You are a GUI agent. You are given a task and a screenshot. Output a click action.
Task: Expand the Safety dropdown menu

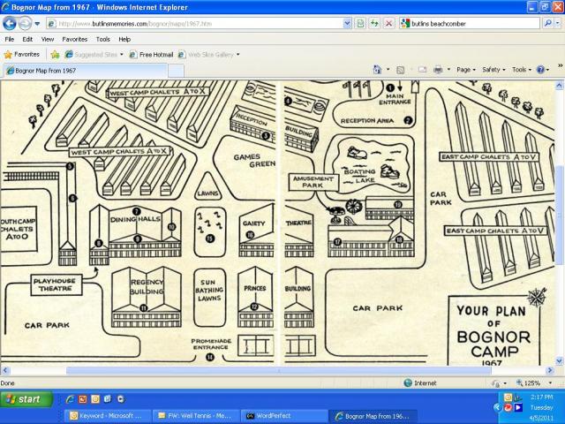[493, 69]
